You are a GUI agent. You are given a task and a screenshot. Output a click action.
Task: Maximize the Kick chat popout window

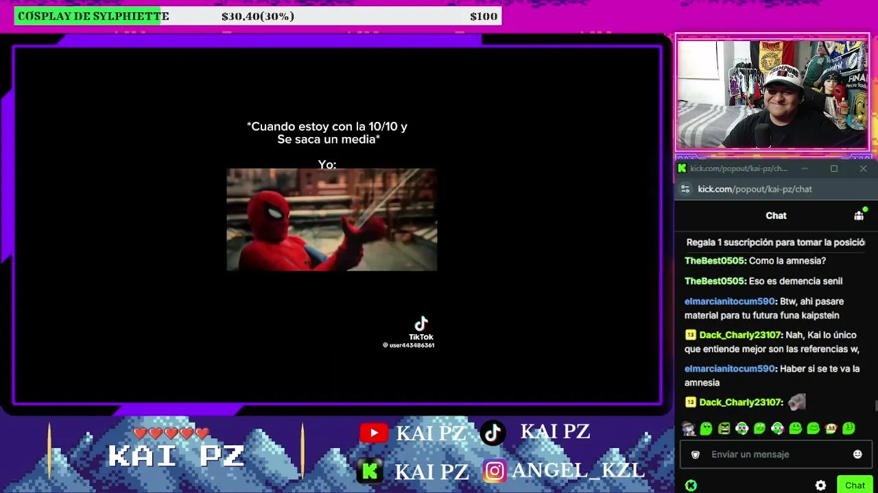pos(834,168)
